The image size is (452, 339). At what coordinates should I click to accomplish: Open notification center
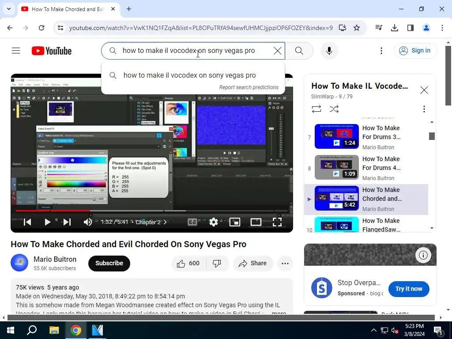(x=438, y=331)
